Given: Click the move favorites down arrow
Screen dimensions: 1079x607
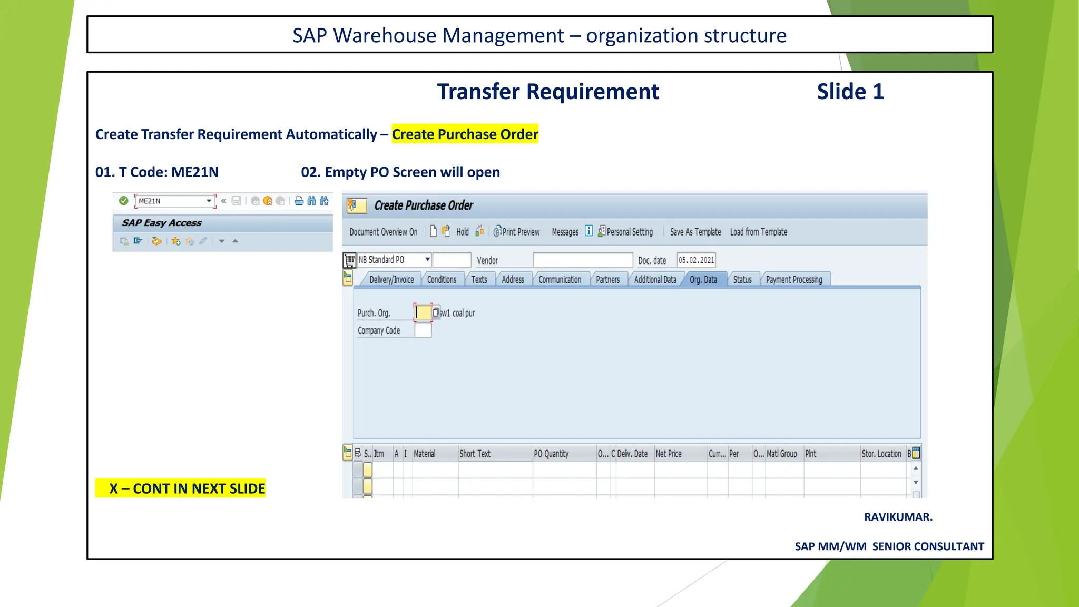Looking at the screenshot, I should 222,241.
